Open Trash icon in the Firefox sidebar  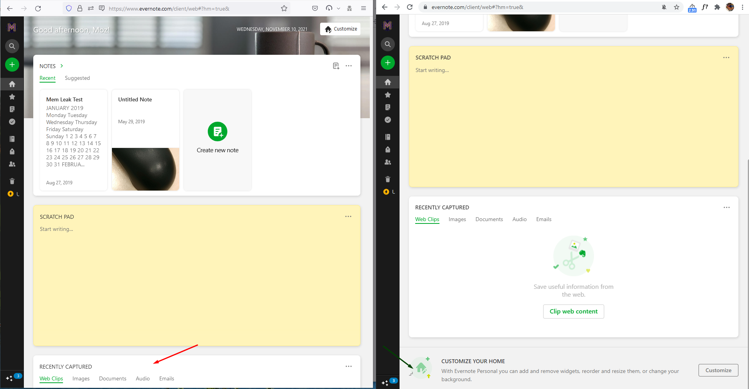click(12, 181)
